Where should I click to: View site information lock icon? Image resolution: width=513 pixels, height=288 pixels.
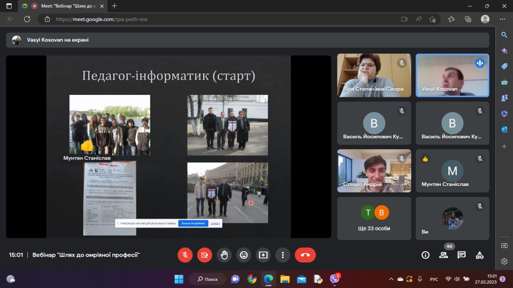(x=47, y=19)
